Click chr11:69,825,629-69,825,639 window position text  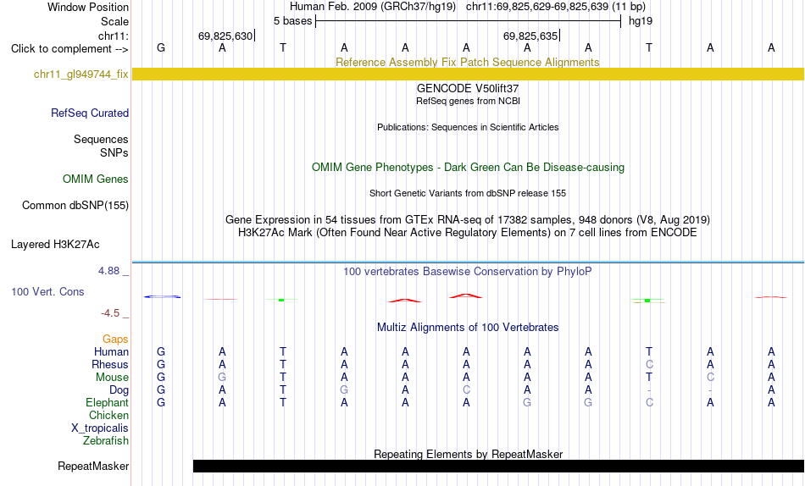(x=537, y=7)
